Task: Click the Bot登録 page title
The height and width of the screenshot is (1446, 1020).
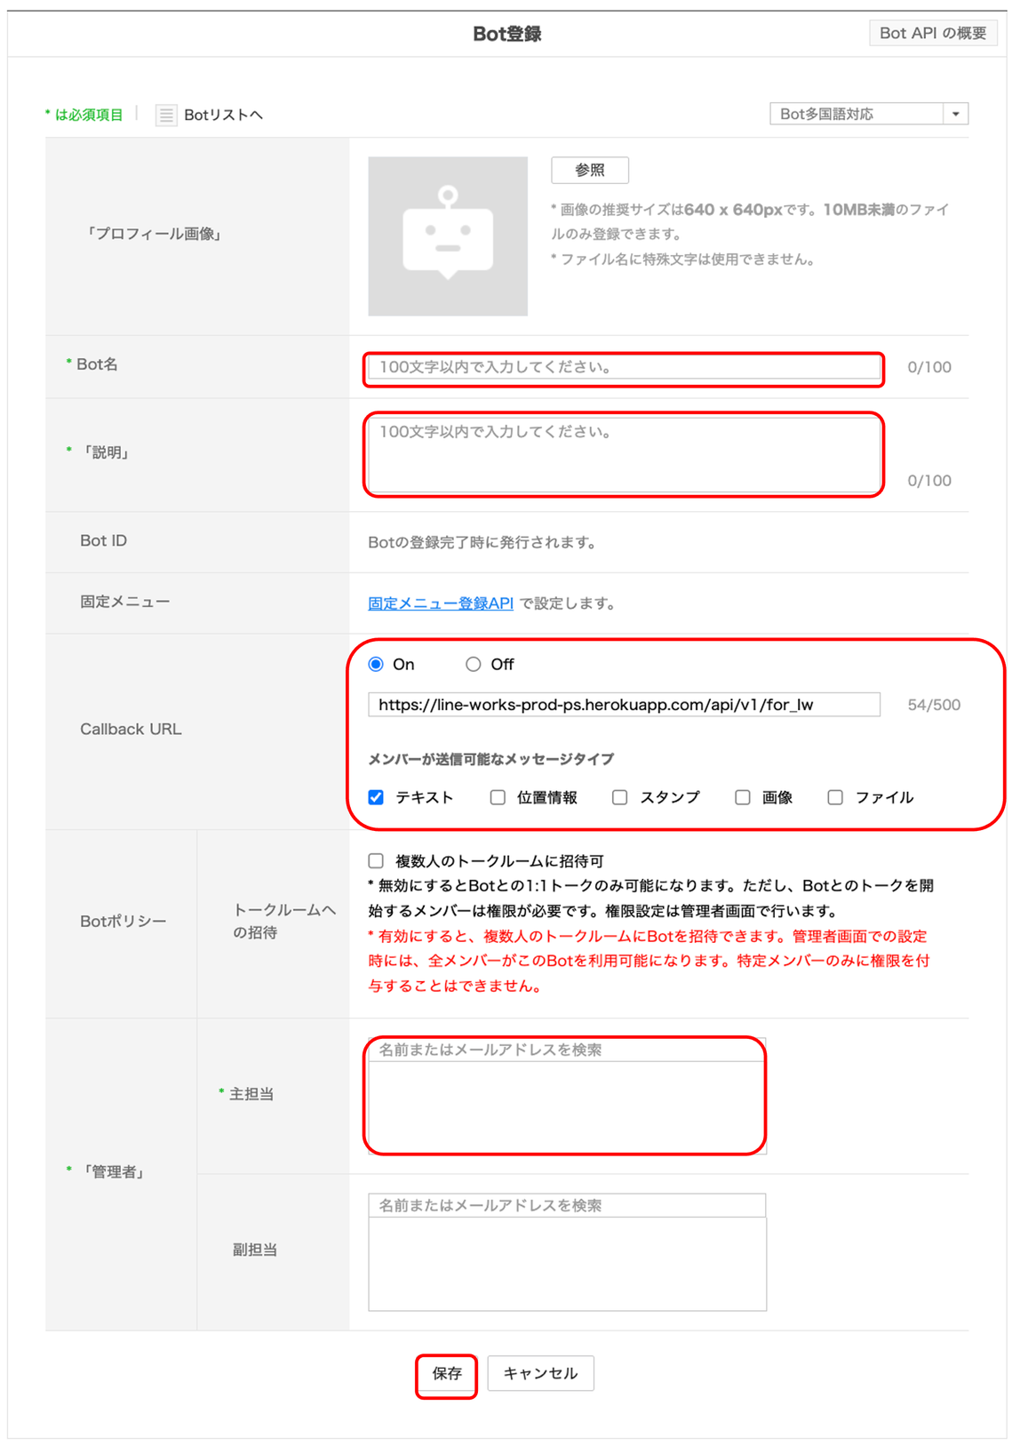Action: (507, 34)
